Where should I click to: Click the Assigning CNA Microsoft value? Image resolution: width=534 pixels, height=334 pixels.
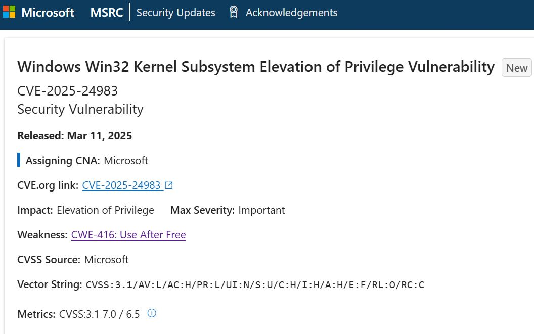click(x=126, y=161)
